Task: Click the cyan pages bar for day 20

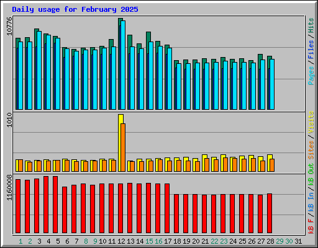Action: point(198,86)
